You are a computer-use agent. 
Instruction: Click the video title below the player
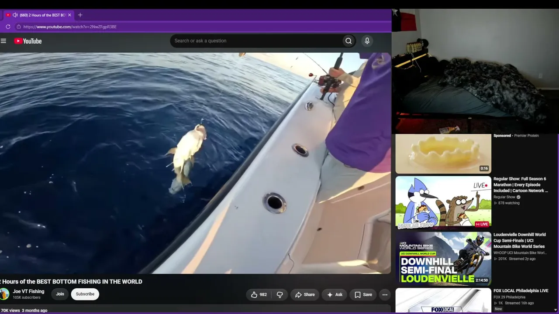71,282
